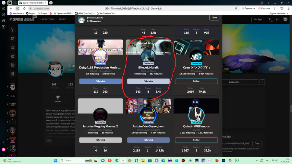Bookmark this page icon
Viewport: 292px width, 164px height.
236,8
